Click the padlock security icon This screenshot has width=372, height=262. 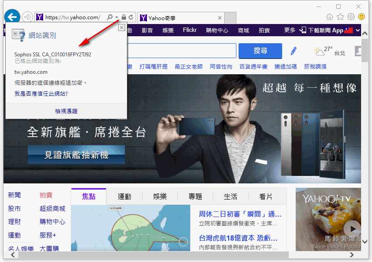pos(123,17)
